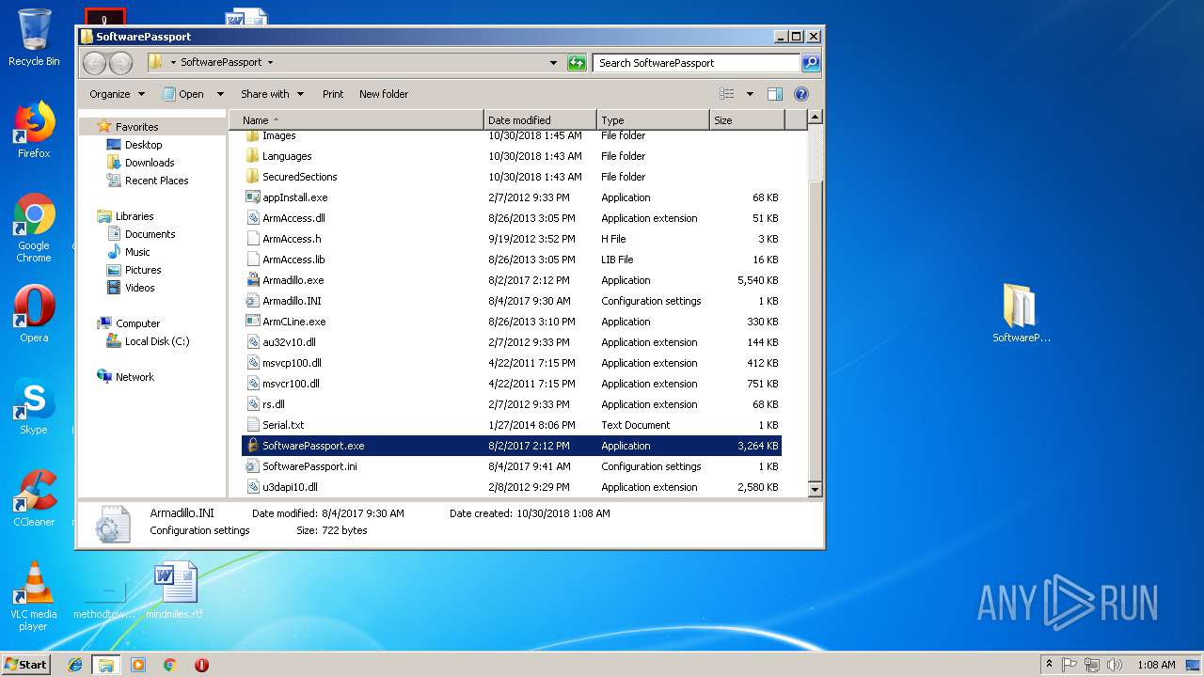Click the Explorer back navigation arrow
Image resolution: width=1204 pixels, height=677 pixels.
94,63
